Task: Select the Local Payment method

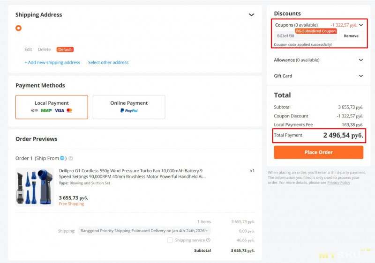Action: (x=52, y=107)
